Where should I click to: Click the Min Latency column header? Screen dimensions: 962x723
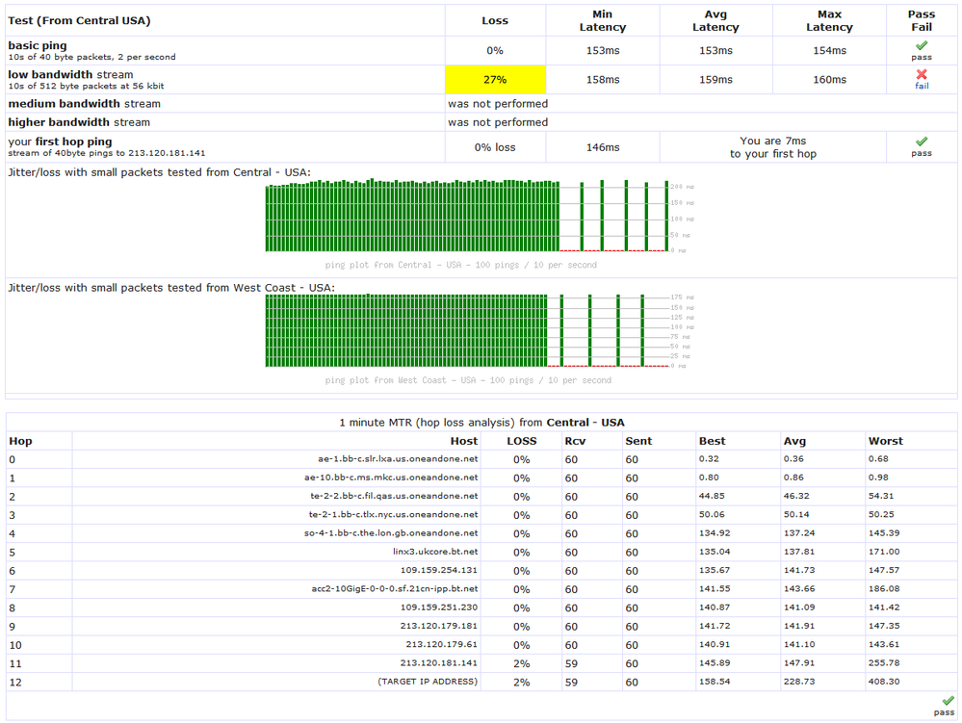pos(603,20)
